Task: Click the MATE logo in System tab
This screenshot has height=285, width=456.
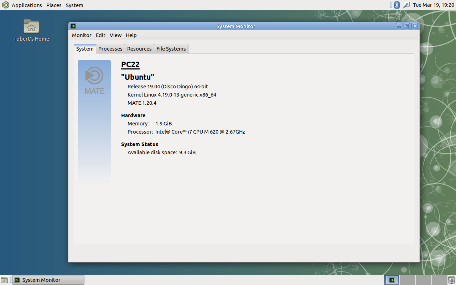Action: tap(94, 81)
